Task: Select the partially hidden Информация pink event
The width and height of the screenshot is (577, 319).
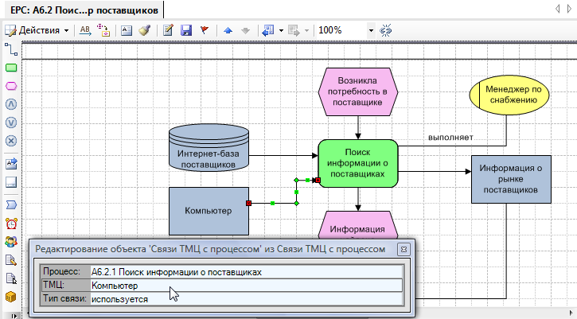Action: [x=357, y=225]
